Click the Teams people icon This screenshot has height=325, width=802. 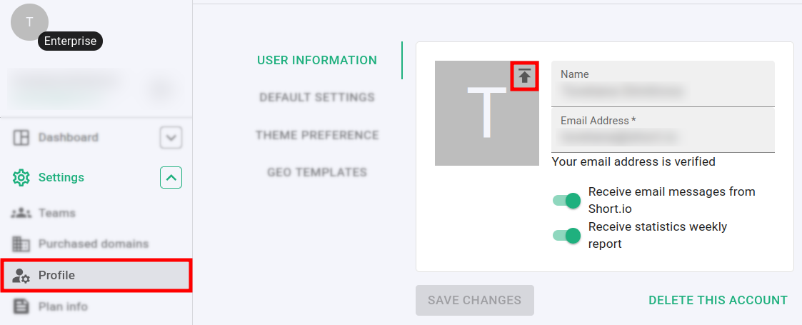click(21, 213)
